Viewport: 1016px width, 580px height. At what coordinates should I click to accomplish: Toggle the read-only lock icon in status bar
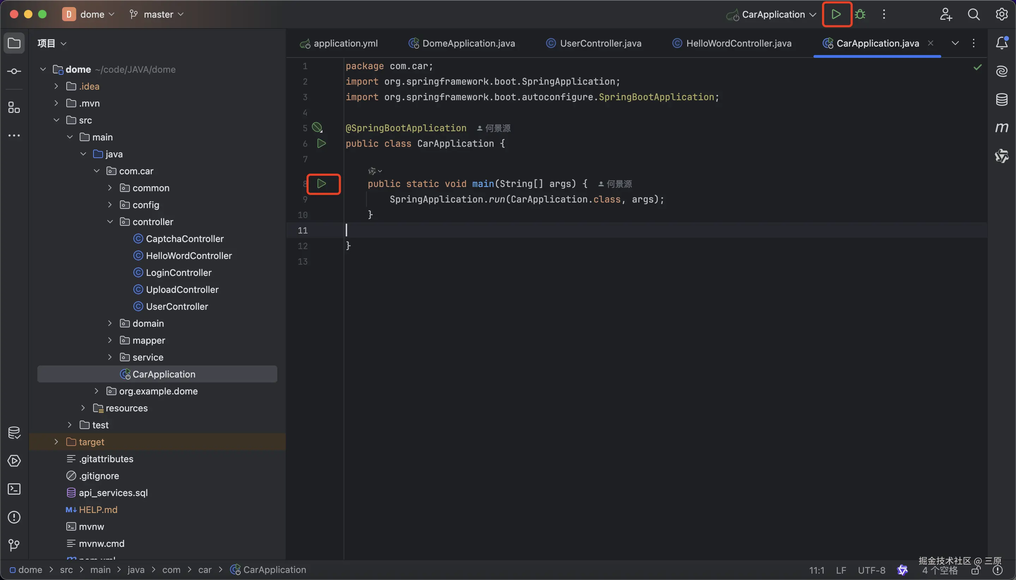click(975, 571)
